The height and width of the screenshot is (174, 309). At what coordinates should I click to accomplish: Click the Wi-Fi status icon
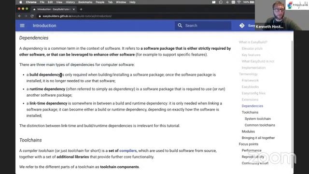(x=239, y=2)
